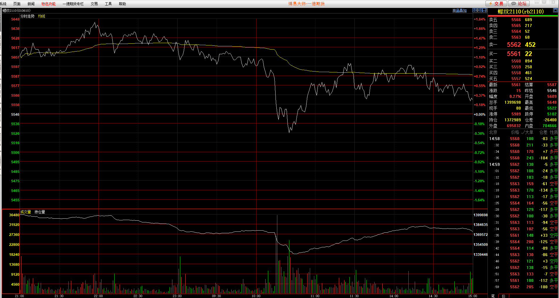Image resolution: width=559 pixels, height=298 pixels.
Task: Open the 帮助 menu
Action: tap(122, 4)
